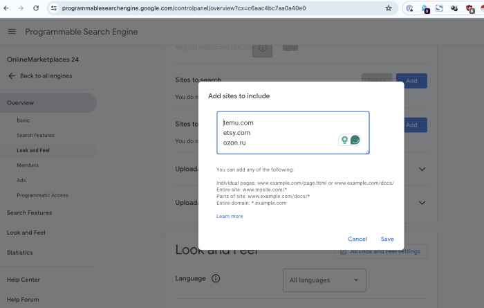
Task: Click the lightbulb suggestion icon in textarea
Action: (x=344, y=140)
